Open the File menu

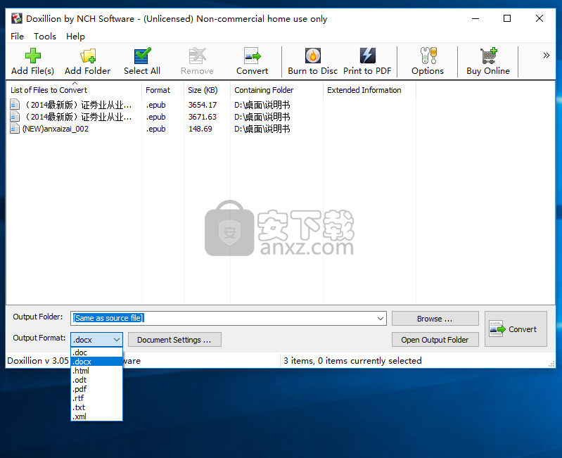click(x=17, y=36)
